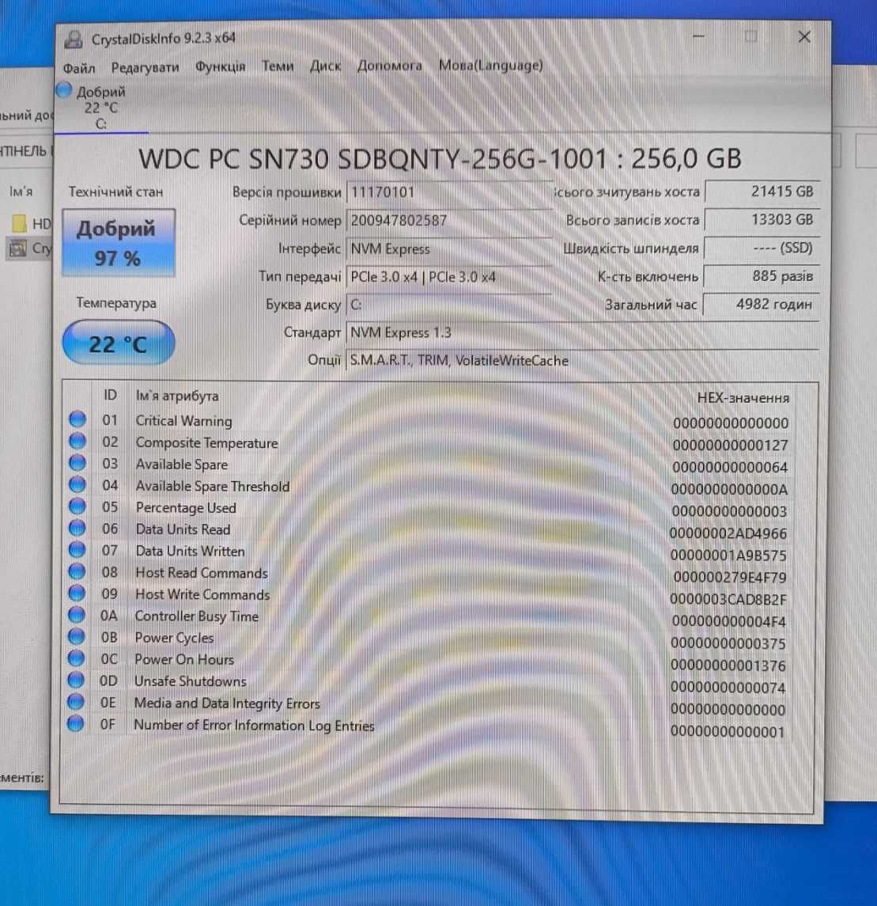Image resolution: width=877 pixels, height=906 pixels.
Task: Click the status orb for Number of Error Information Log Entries
Action: (75, 723)
